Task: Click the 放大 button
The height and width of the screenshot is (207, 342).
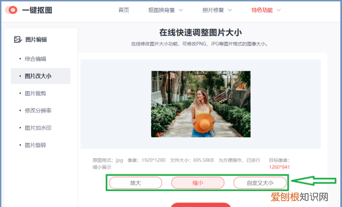Action: point(135,183)
